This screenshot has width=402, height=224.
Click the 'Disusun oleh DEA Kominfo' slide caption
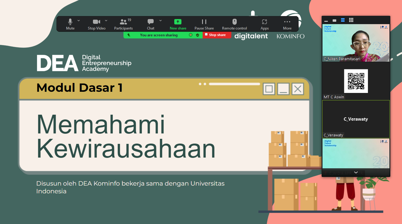pyautogui.click(x=130, y=187)
